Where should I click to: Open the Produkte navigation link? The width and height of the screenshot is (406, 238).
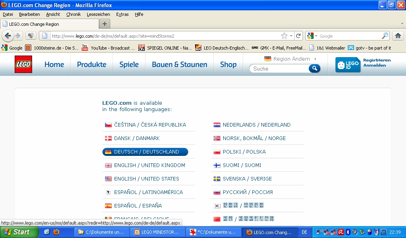(x=92, y=65)
